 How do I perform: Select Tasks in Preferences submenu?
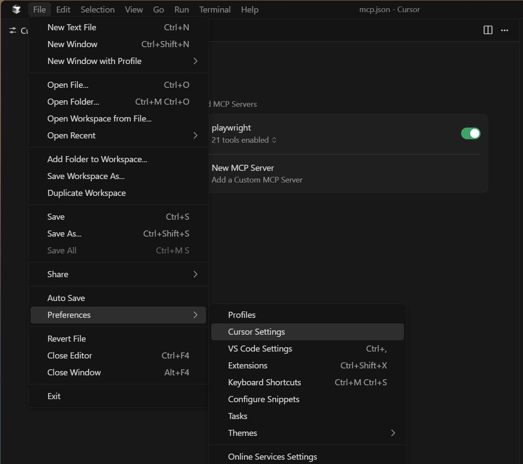307,416
